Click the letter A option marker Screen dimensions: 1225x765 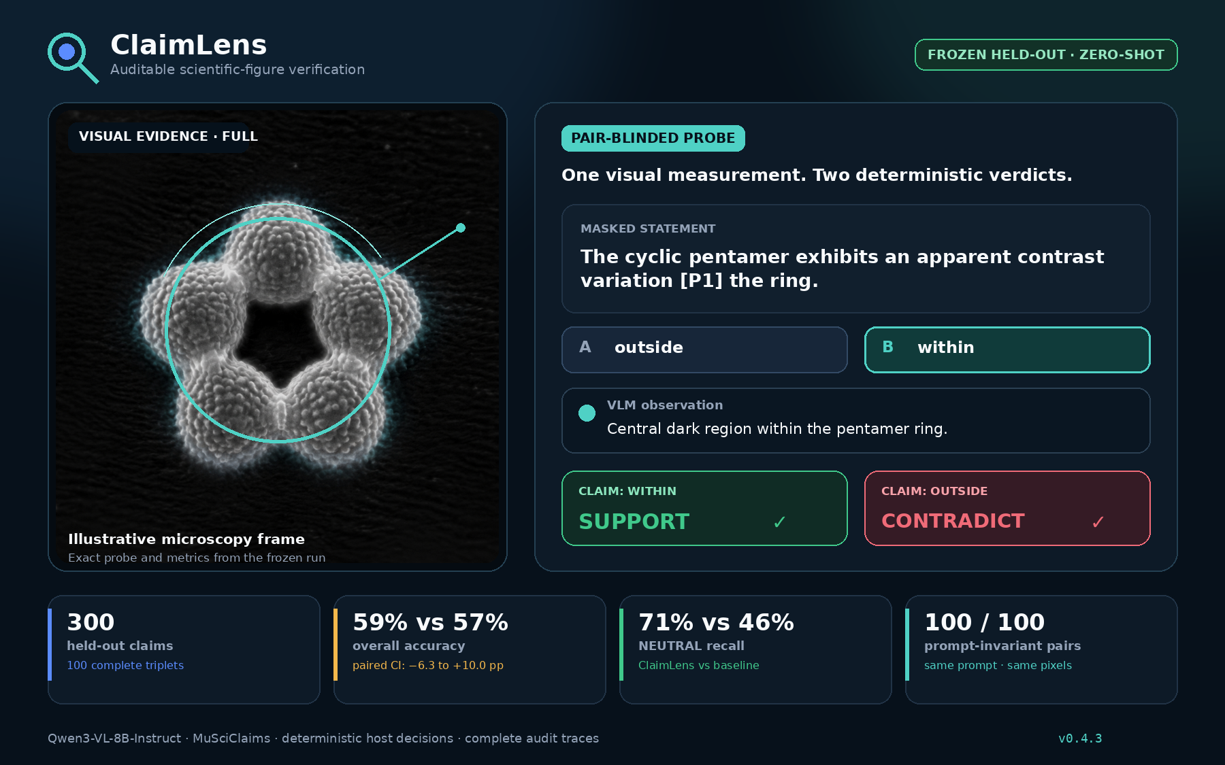585,347
